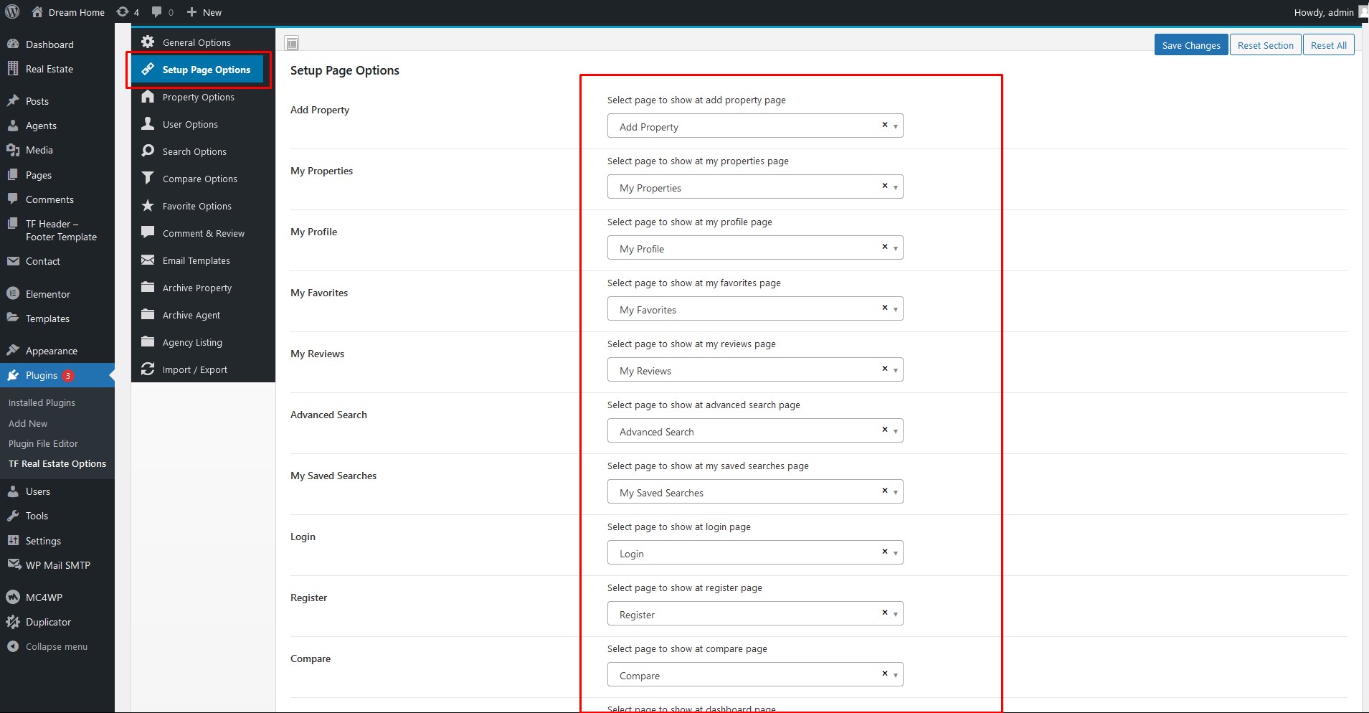
Task: Click the Favorite Options star icon
Action: pyautogui.click(x=148, y=205)
